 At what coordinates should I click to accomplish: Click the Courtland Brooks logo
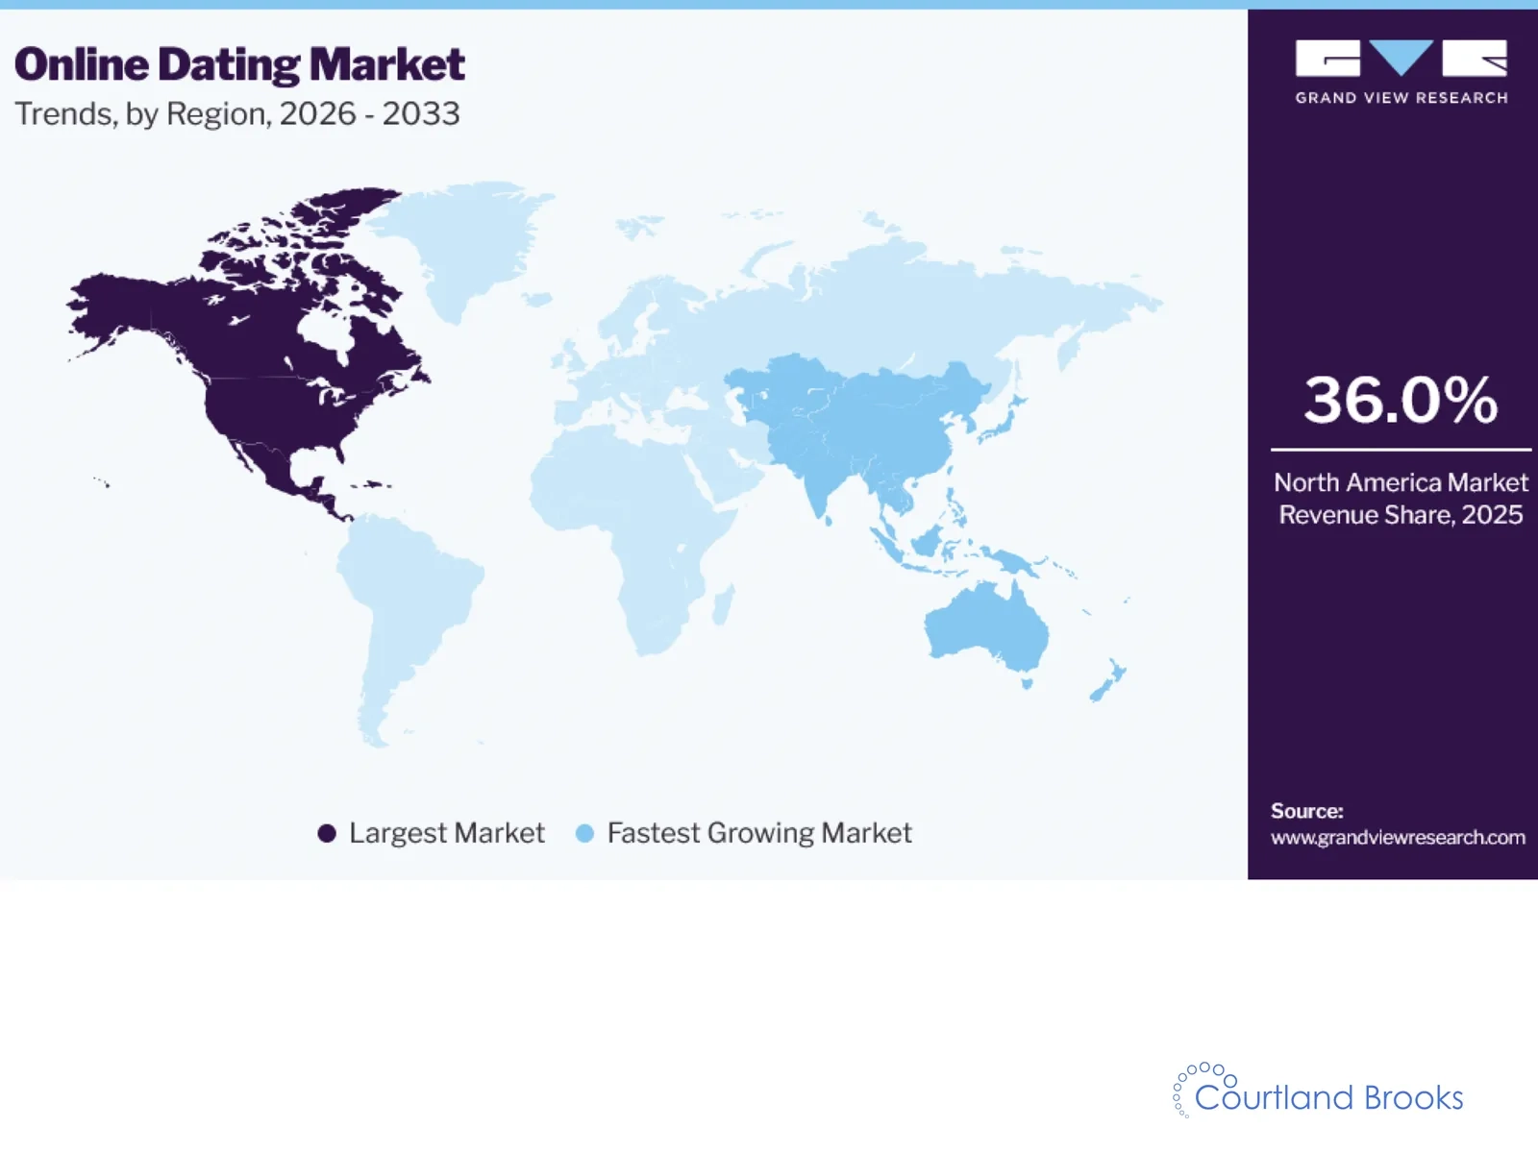point(1319,1091)
